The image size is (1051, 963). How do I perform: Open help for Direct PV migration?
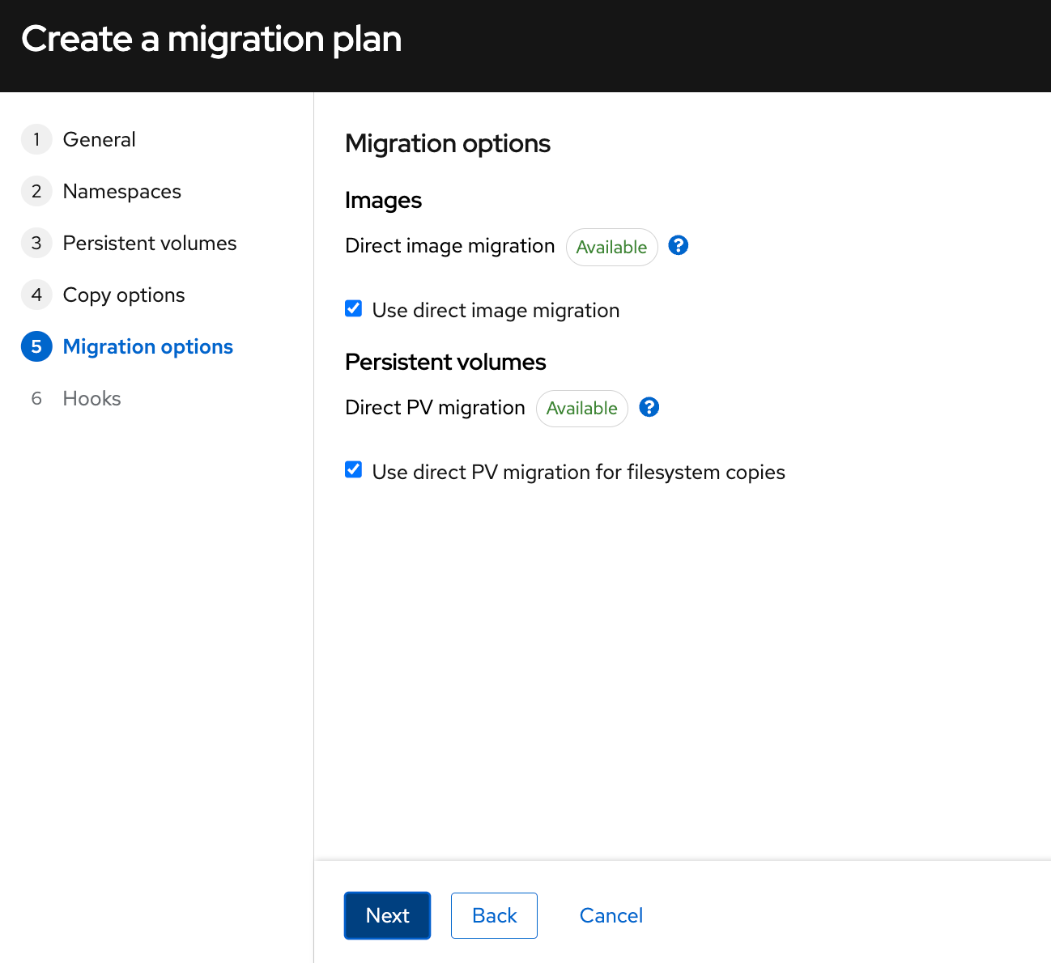pyautogui.click(x=649, y=407)
